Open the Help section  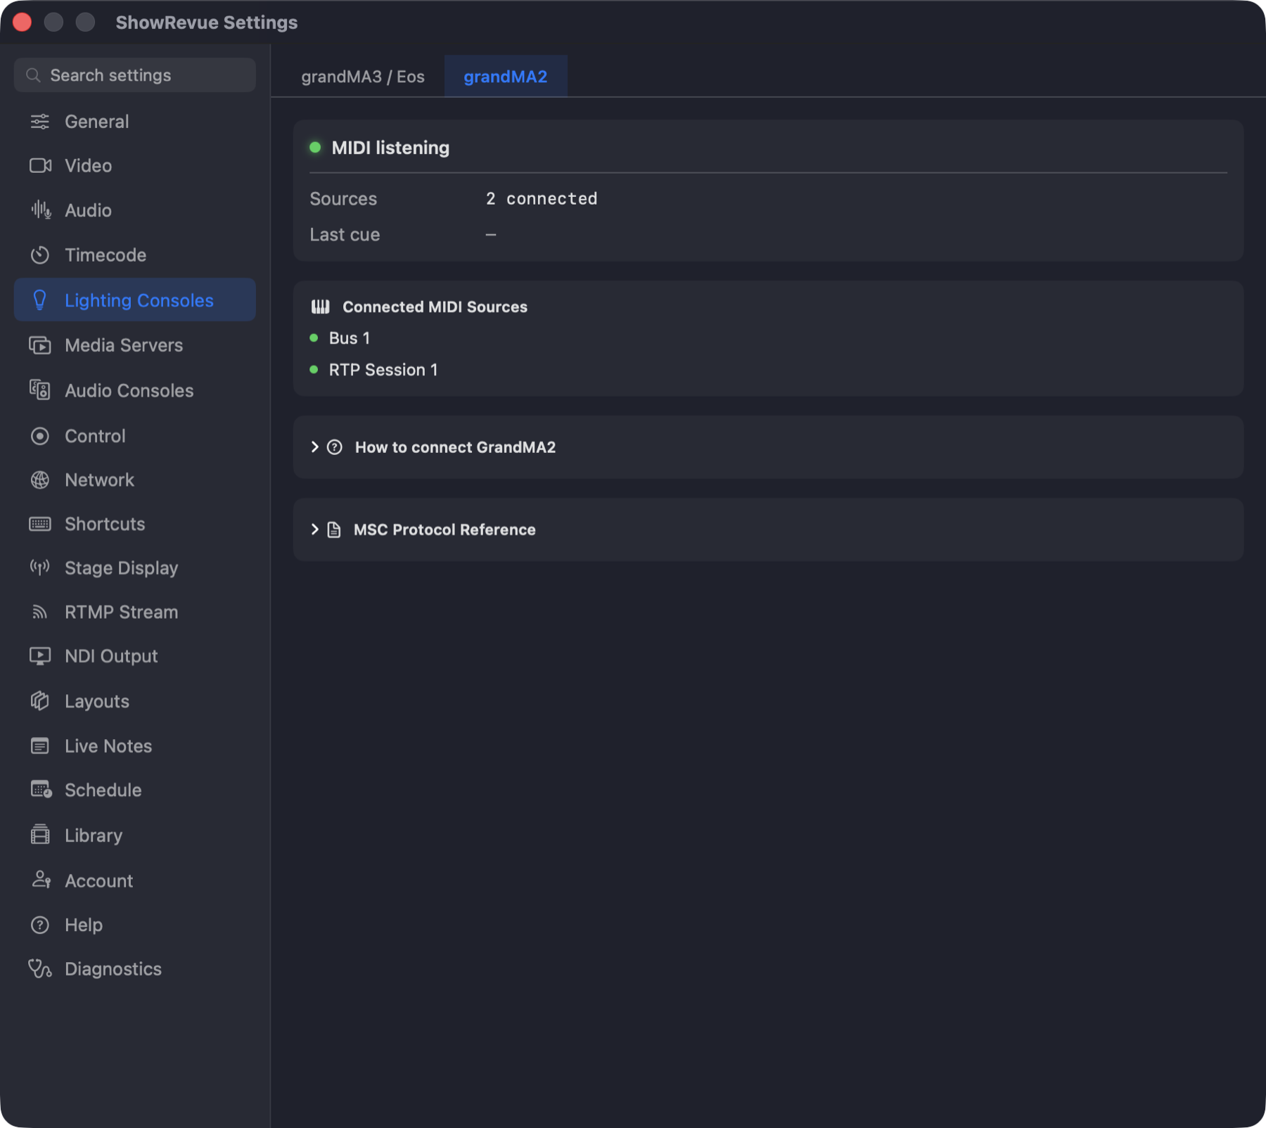tap(135, 925)
